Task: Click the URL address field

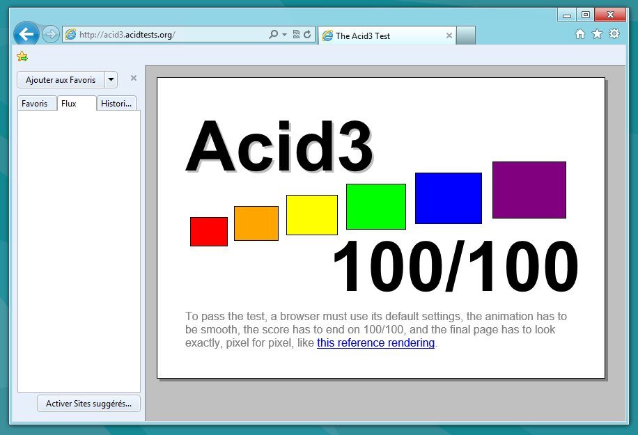Action: point(167,35)
